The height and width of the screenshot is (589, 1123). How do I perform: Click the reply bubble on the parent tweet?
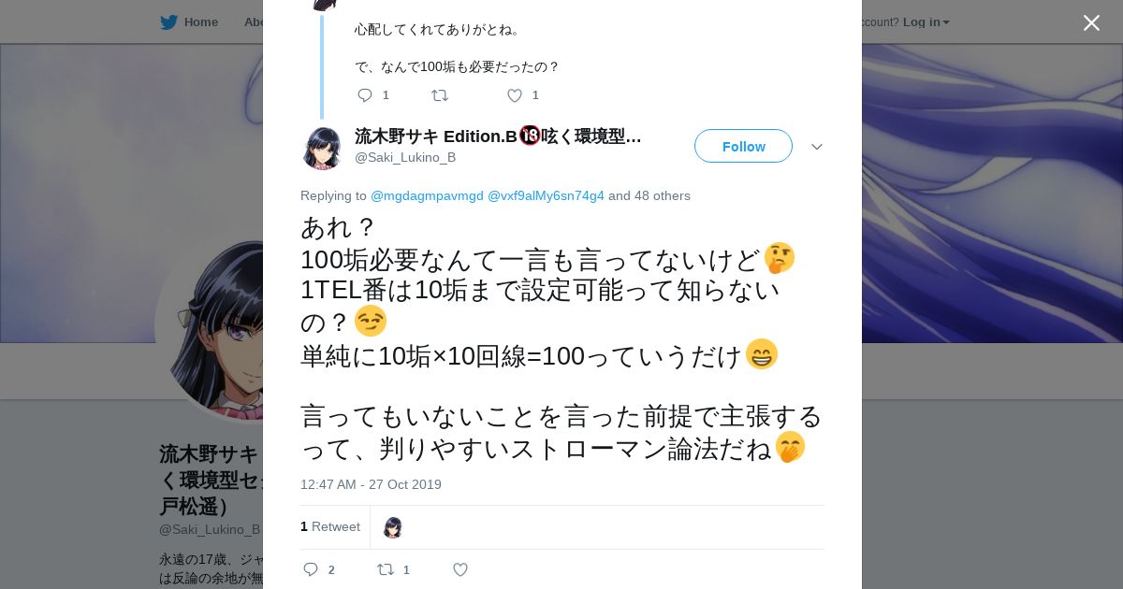[365, 95]
